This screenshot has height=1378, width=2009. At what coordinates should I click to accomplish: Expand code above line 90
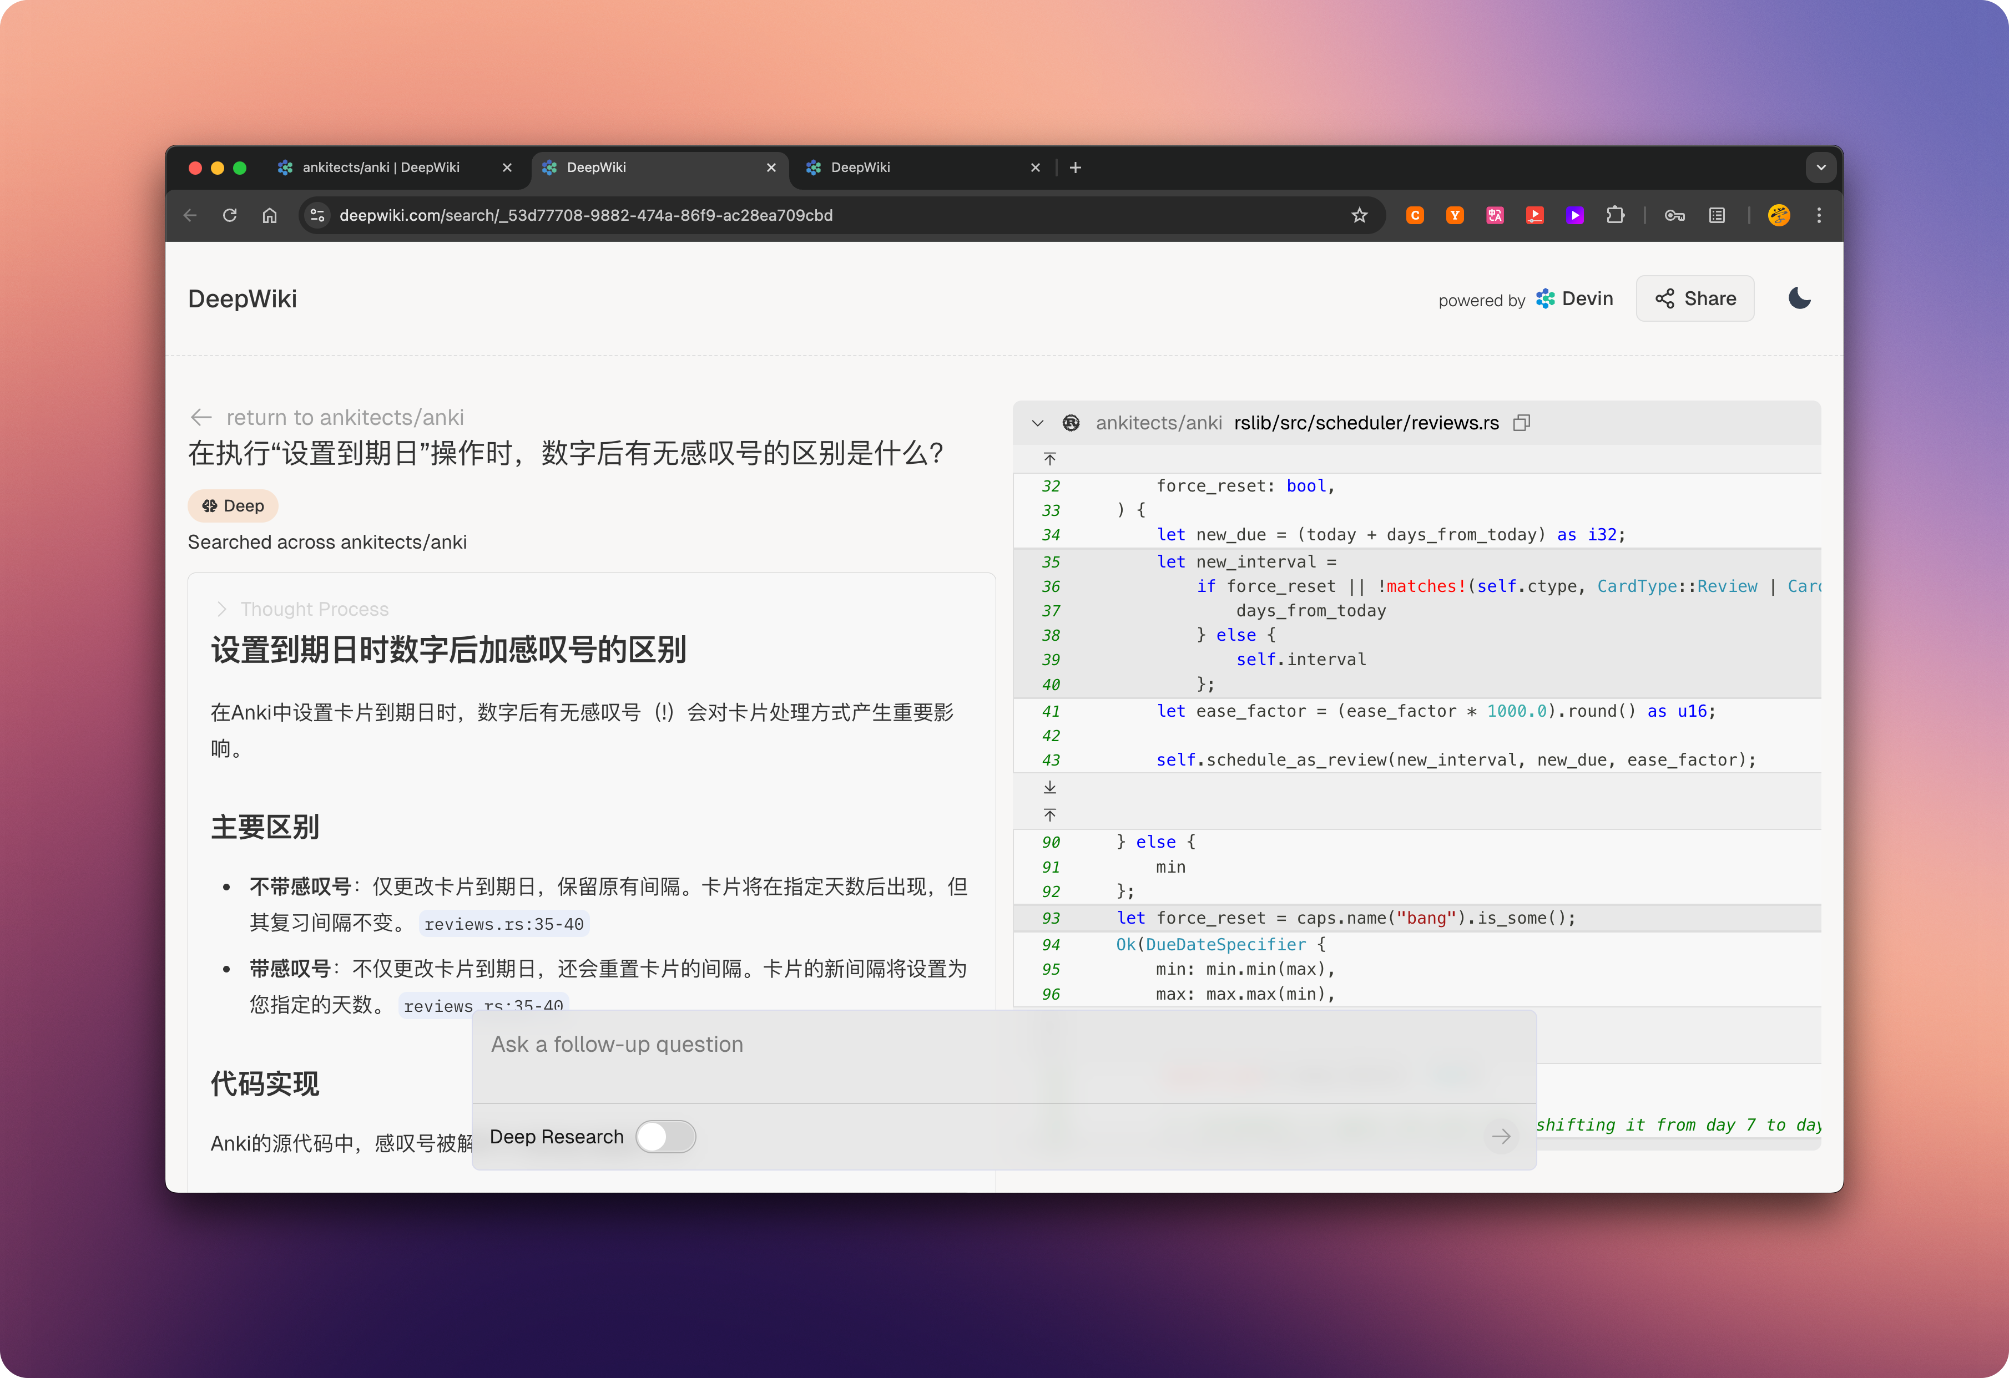[x=1049, y=815]
